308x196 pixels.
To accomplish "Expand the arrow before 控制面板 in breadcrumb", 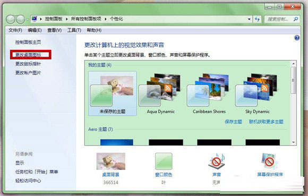I will click(x=41, y=19).
